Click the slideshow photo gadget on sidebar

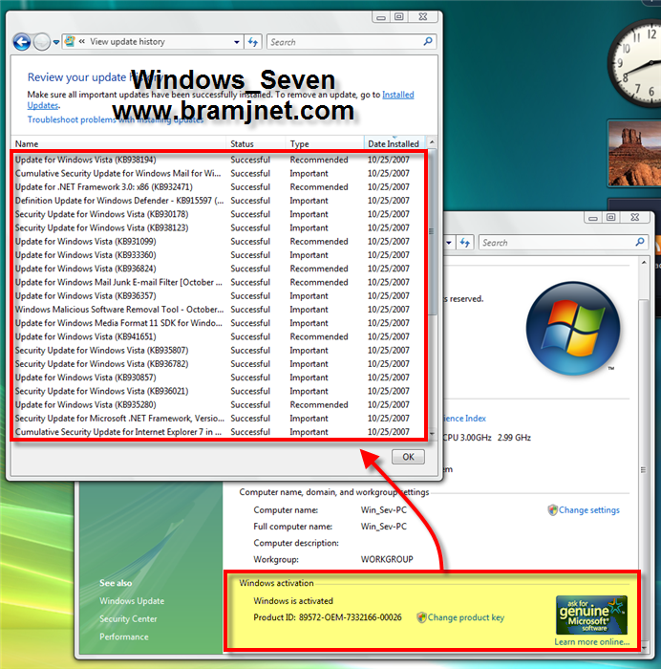coord(634,154)
